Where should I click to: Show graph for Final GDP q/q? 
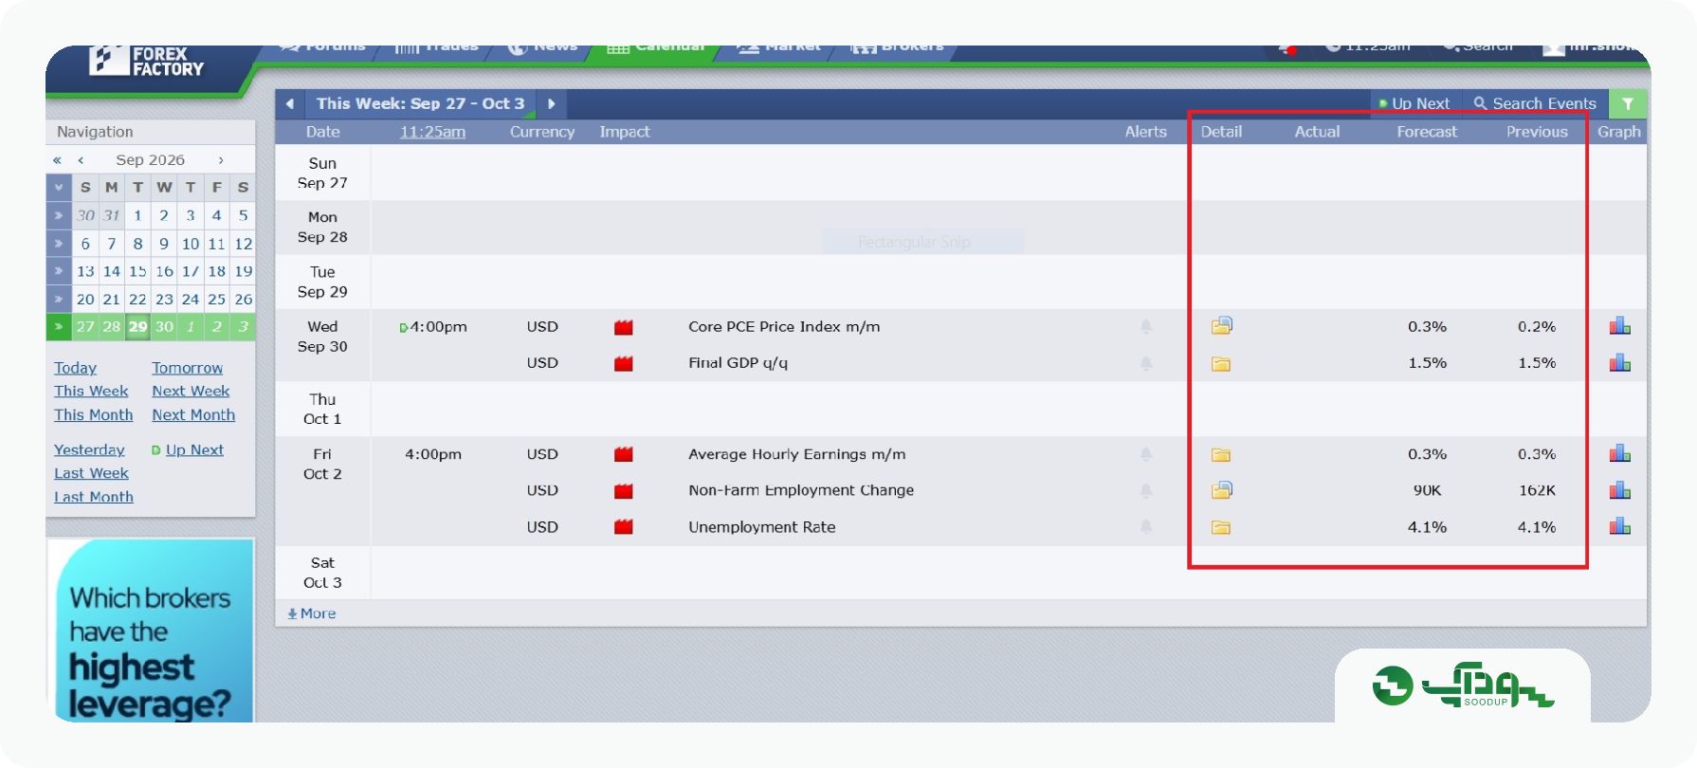point(1619,362)
